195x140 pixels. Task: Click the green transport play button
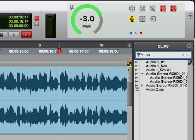click(14, 35)
